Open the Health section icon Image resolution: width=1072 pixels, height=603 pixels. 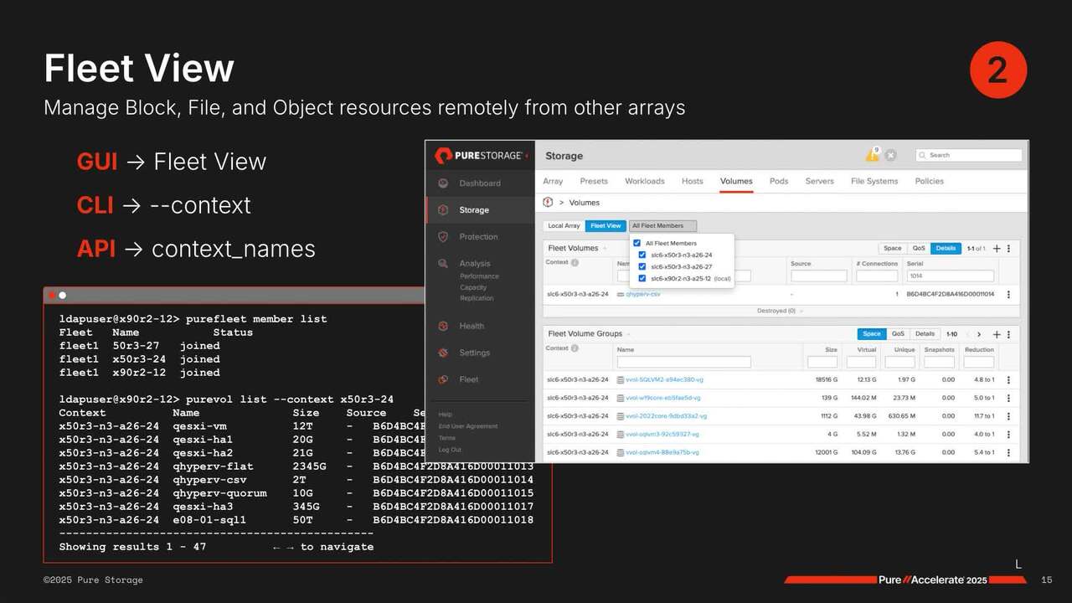pos(443,326)
